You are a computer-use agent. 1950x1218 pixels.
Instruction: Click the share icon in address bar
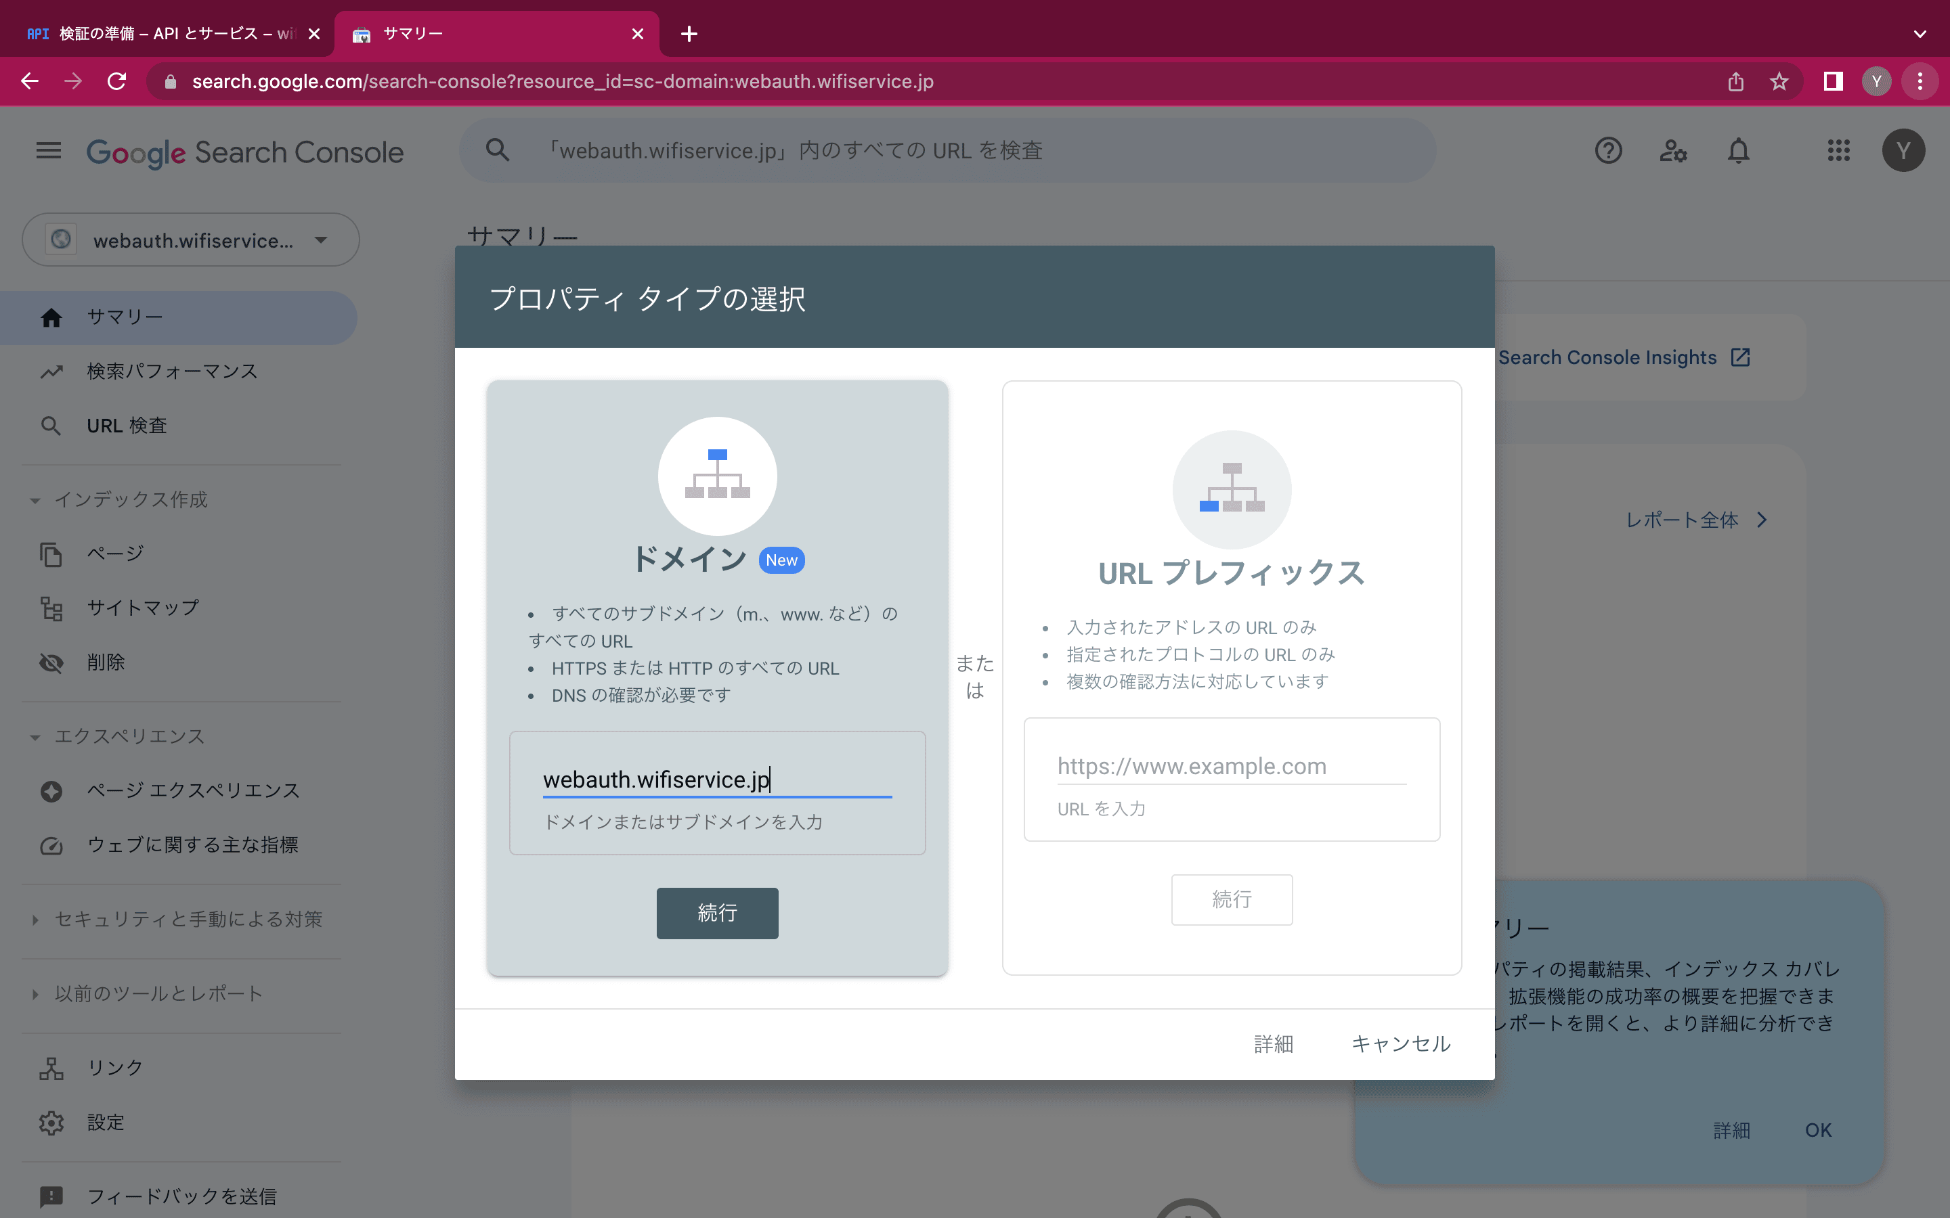1735,81
